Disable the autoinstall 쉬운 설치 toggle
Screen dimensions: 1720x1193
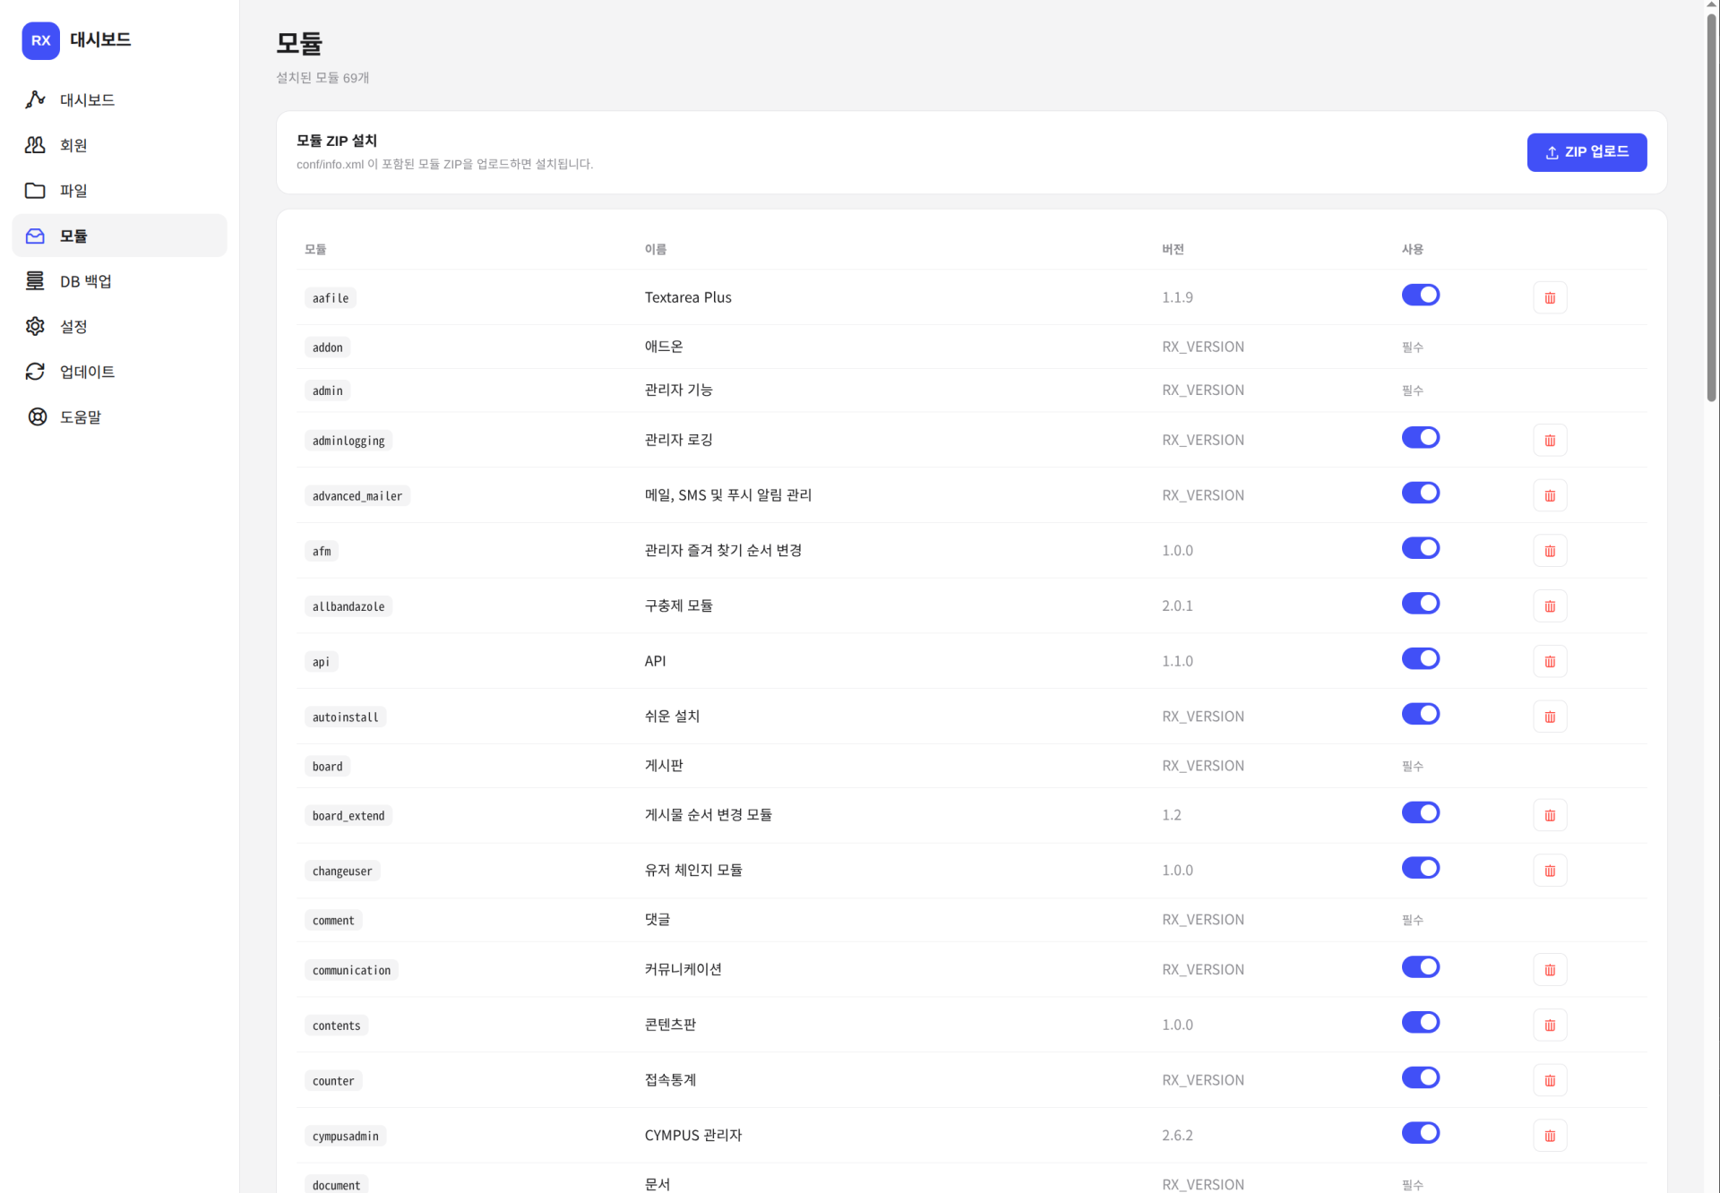pyautogui.click(x=1421, y=714)
